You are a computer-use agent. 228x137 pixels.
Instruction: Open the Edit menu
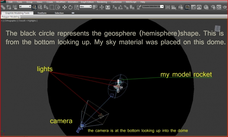(11, 2)
